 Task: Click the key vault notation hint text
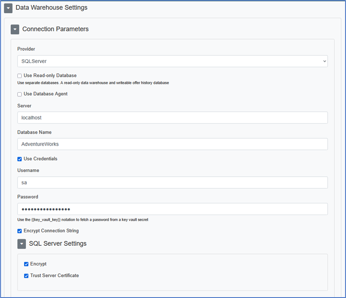[83, 220]
